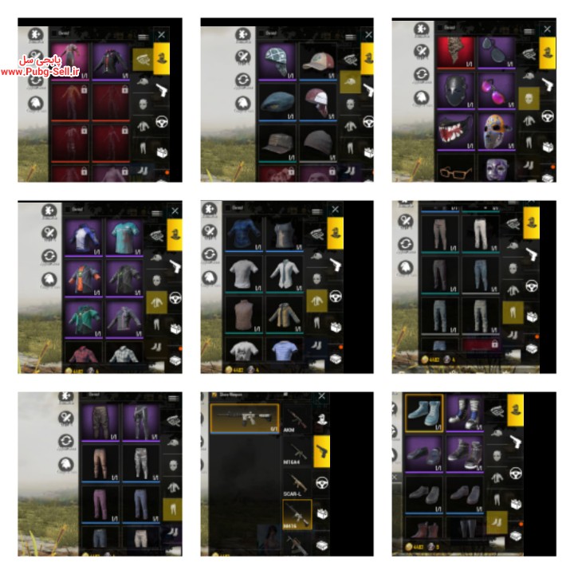574x574 pixels.
Task: Toggle the Show Weapon checkbox
Action: coord(214,395)
